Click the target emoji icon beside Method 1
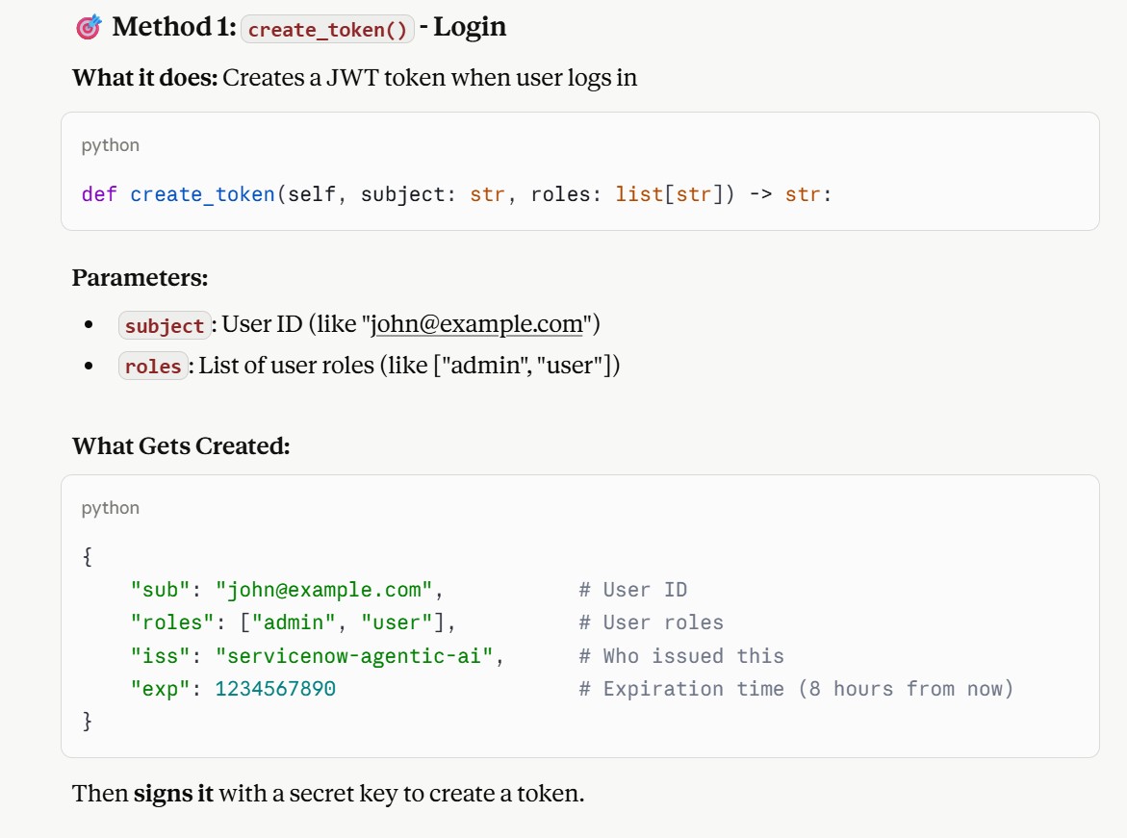Image resolution: width=1127 pixels, height=838 pixels. (90, 27)
